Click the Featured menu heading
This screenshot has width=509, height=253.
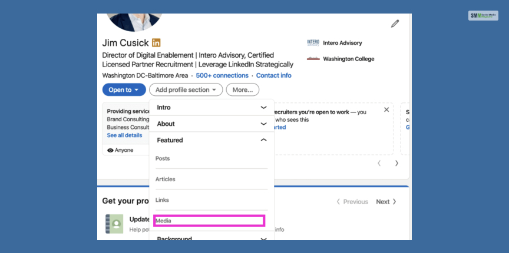[170, 140]
